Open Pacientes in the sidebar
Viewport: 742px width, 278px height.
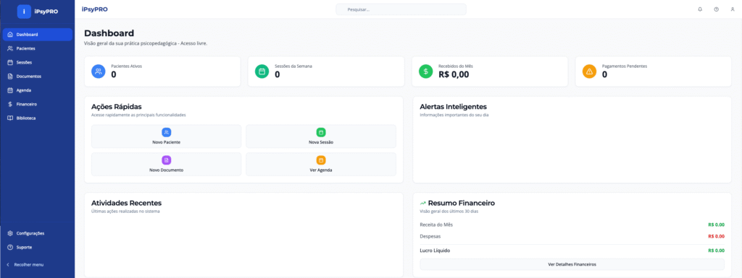click(38, 48)
